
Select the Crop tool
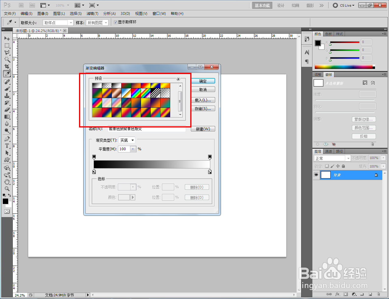[x=7, y=66]
